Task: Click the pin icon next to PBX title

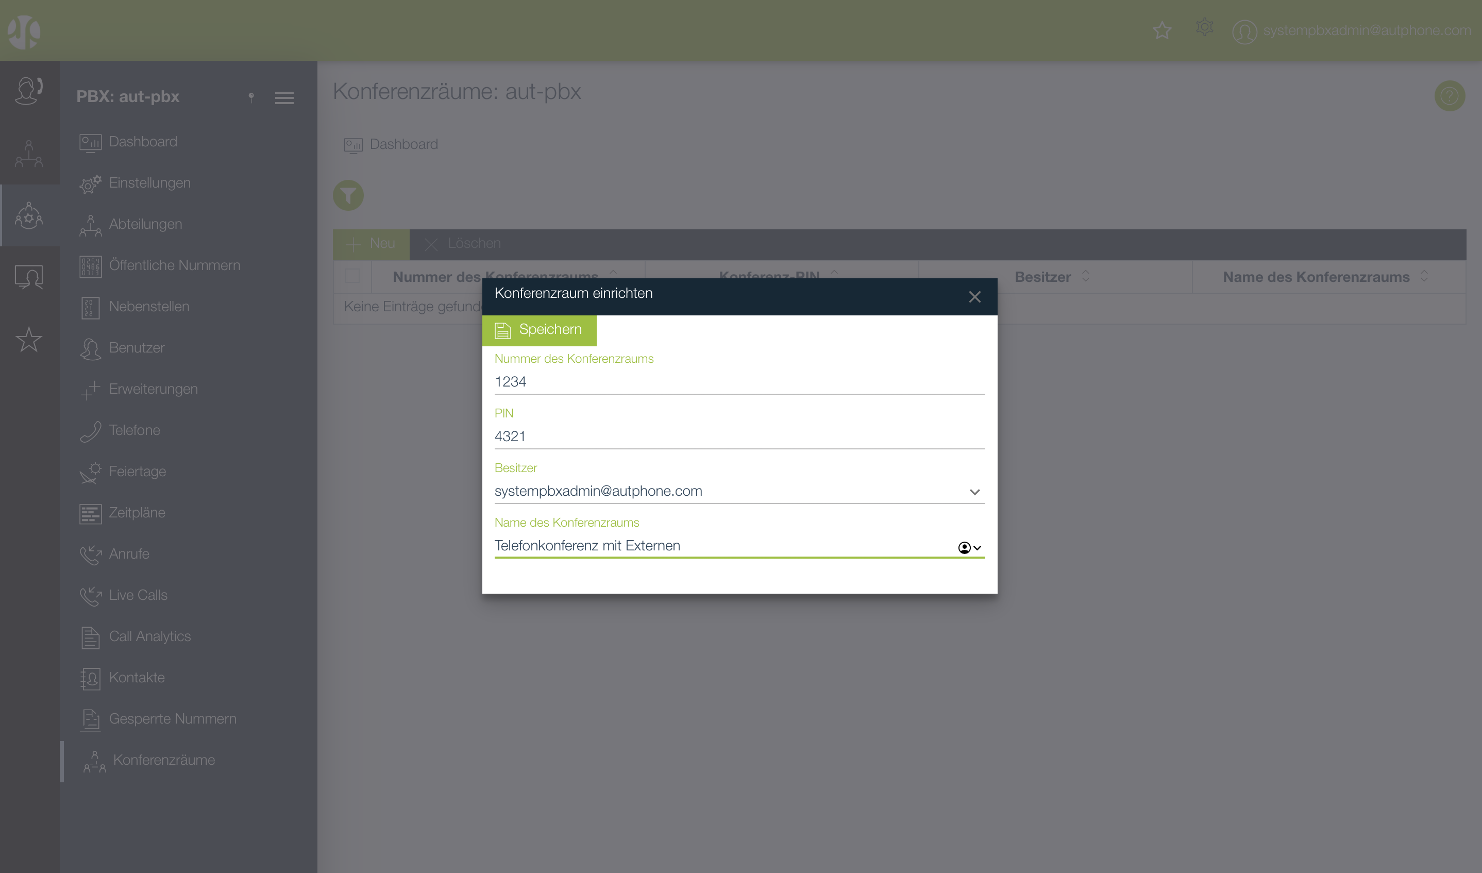Action: (251, 97)
